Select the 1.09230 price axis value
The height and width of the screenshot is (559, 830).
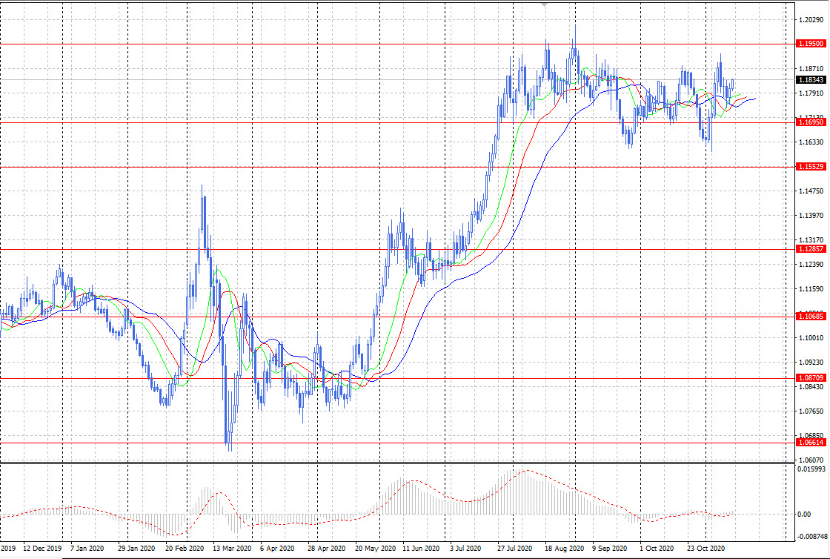click(812, 363)
